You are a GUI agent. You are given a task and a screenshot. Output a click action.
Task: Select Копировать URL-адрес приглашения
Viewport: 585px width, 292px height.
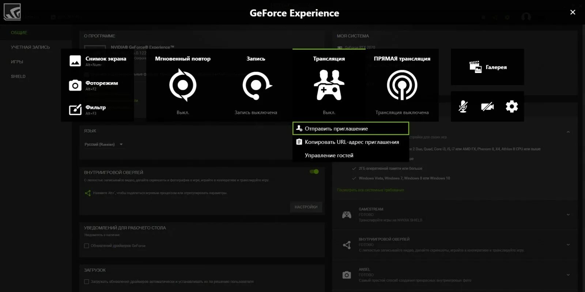pyautogui.click(x=351, y=142)
